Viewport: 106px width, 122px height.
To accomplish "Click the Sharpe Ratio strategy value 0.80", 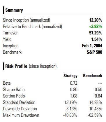I will [74, 90].
